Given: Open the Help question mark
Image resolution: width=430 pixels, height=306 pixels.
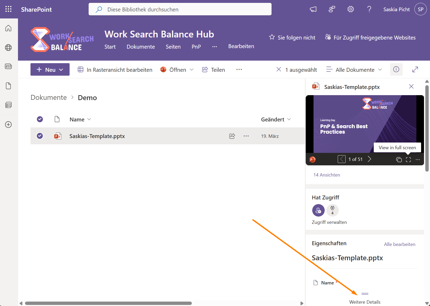Looking at the screenshot, I should (x=369, y=9).
